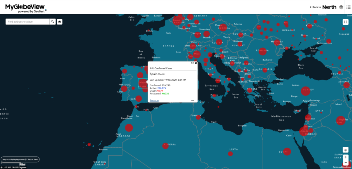Click the Tripoli city label
352x169 pixels.
[x=213, y=122]
